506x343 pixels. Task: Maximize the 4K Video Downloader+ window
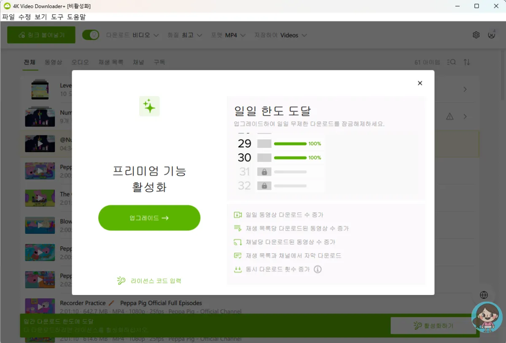click(x=476, y=6)
